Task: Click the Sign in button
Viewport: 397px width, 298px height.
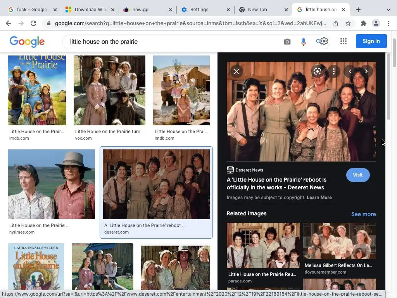Action: click(x=371, y=41)
